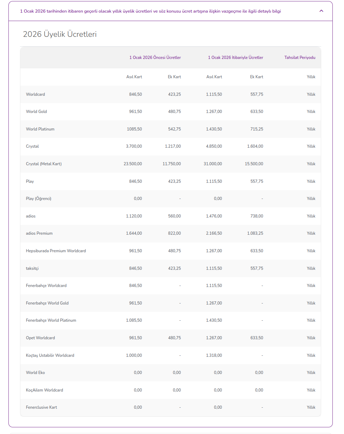
Task: Select the World Gold row label
Action: tap(36, 112)
